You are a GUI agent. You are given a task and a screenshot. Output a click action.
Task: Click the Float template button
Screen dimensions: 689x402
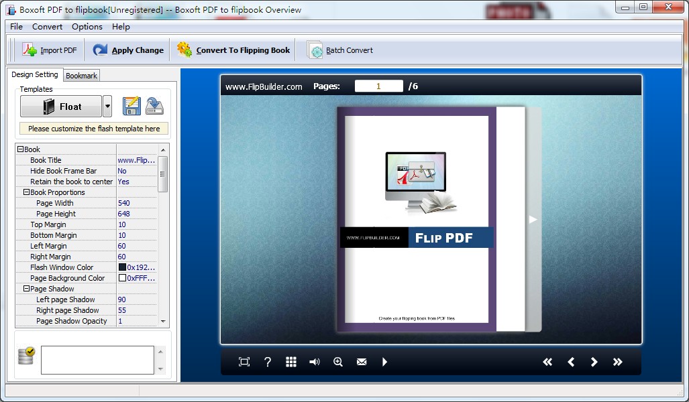(x=61, y=107)
